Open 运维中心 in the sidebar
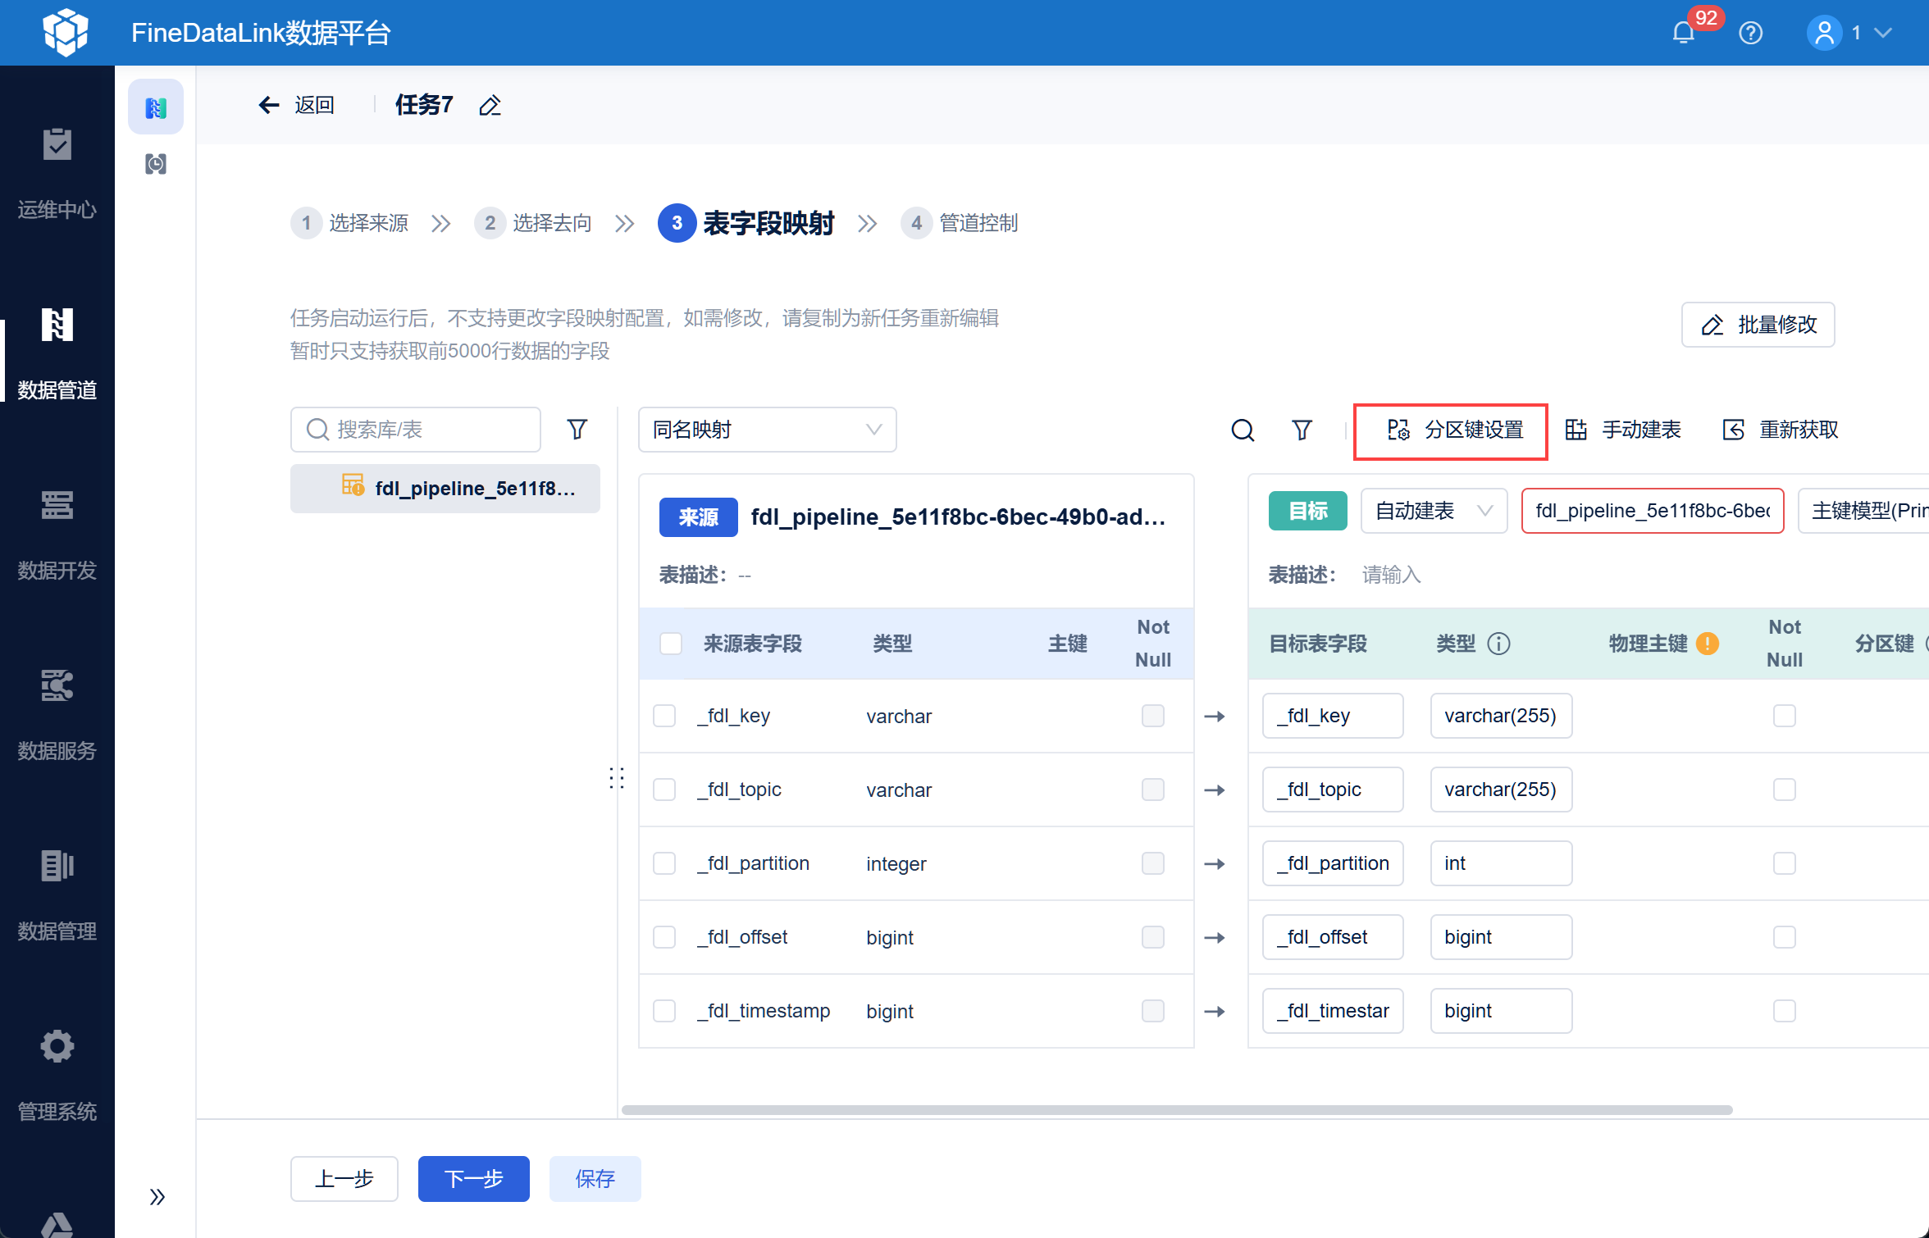Viewport: 1929px width, 1238px height. click(x=57, y=174)
